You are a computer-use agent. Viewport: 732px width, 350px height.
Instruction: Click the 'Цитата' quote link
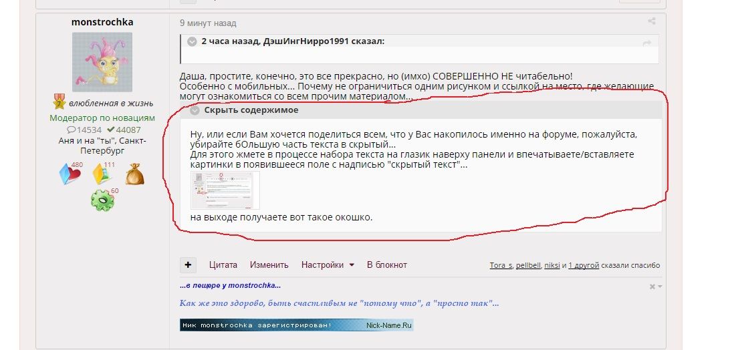pos(223,265)
